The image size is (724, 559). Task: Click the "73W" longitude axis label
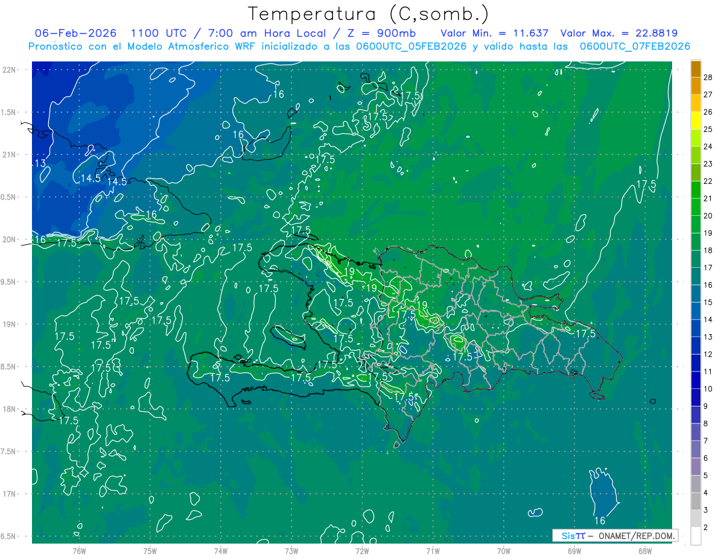[291, 551]
